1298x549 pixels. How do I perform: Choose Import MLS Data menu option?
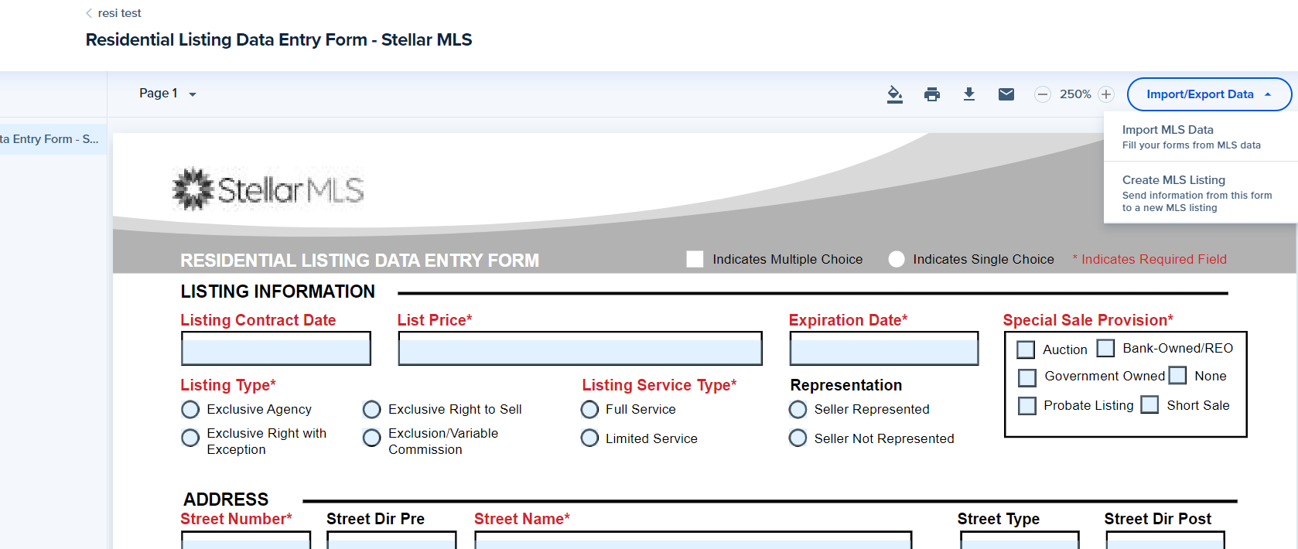point(1191,137)
